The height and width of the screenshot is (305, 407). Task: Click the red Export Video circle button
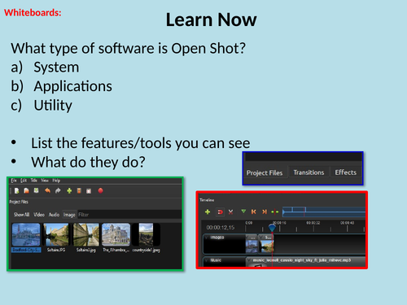(x=100, y=190)
